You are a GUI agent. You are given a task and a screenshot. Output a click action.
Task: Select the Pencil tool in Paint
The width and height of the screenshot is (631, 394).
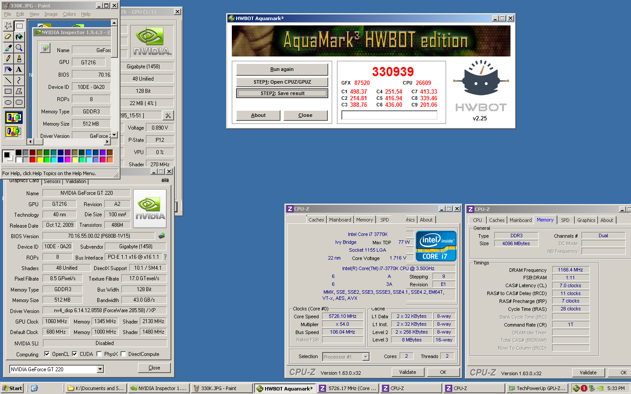click(x=8, y=59)
